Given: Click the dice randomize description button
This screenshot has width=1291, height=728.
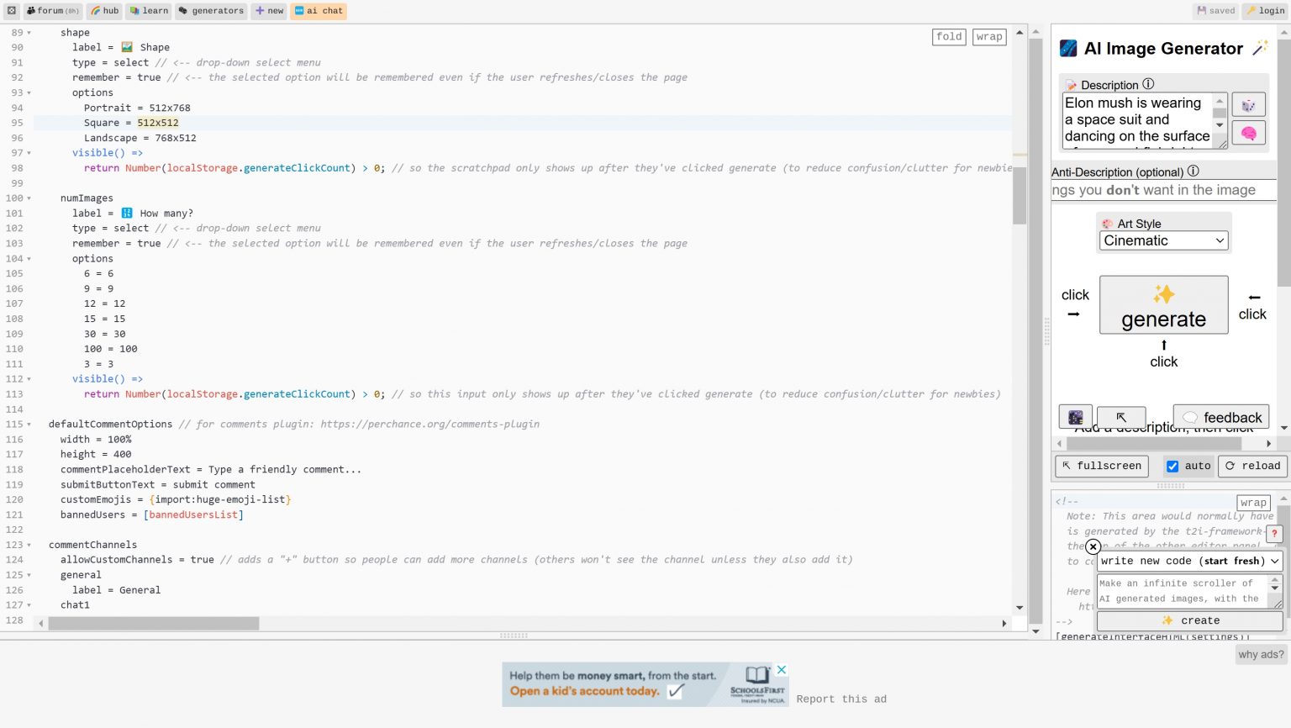Looking at the screenshot, I should (x=1248, y=105).
